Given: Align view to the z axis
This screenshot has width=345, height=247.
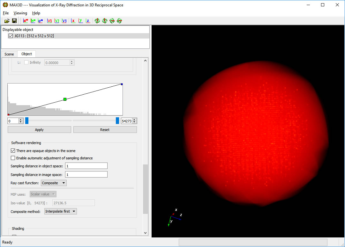Looking at the screenshot, I should 88,21.
